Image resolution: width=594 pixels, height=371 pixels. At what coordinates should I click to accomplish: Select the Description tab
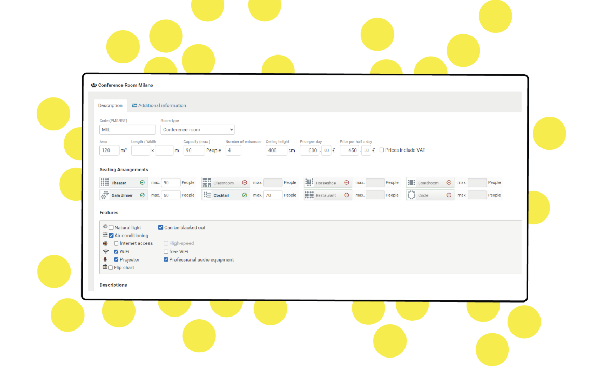110,106
